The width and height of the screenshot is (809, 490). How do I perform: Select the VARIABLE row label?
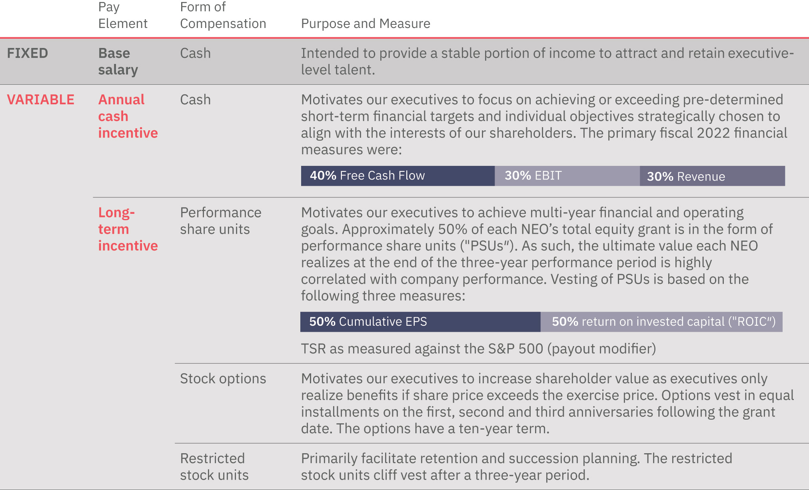(x=40, y=100)
